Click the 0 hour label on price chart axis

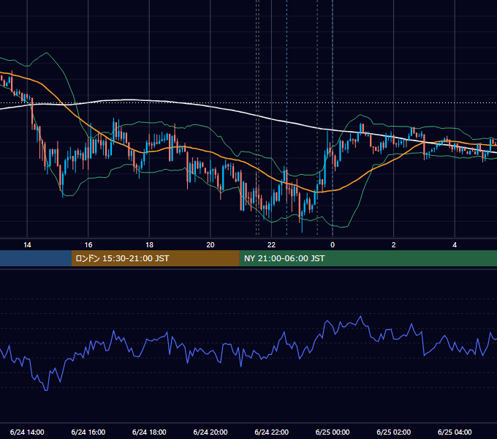(x=333, y=245)
